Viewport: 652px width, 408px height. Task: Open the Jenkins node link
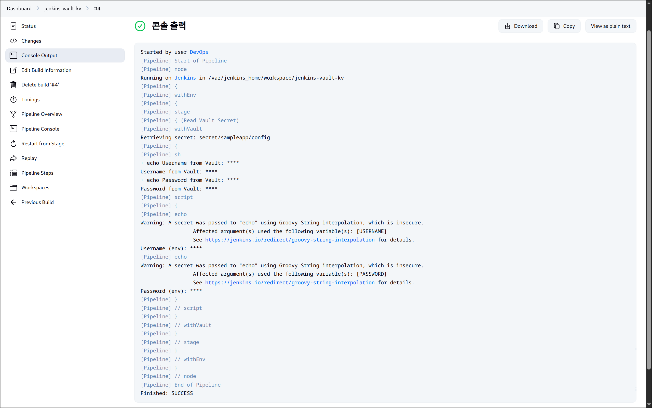(x=185, y=78)
